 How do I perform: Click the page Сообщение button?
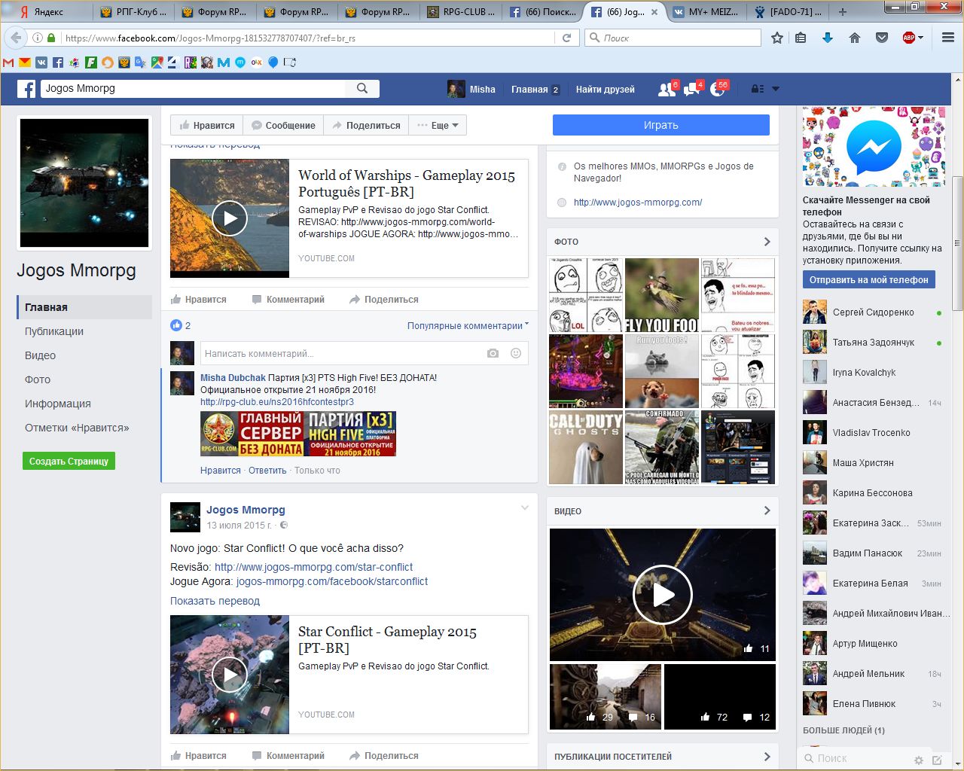click(283, 125)
